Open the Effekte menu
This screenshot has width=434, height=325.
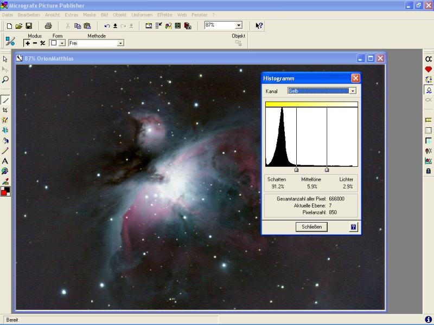pos(164,15)
